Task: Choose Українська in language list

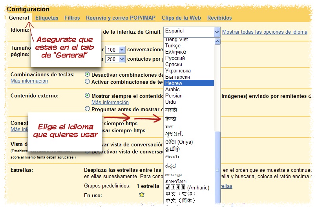Action: 189,70
